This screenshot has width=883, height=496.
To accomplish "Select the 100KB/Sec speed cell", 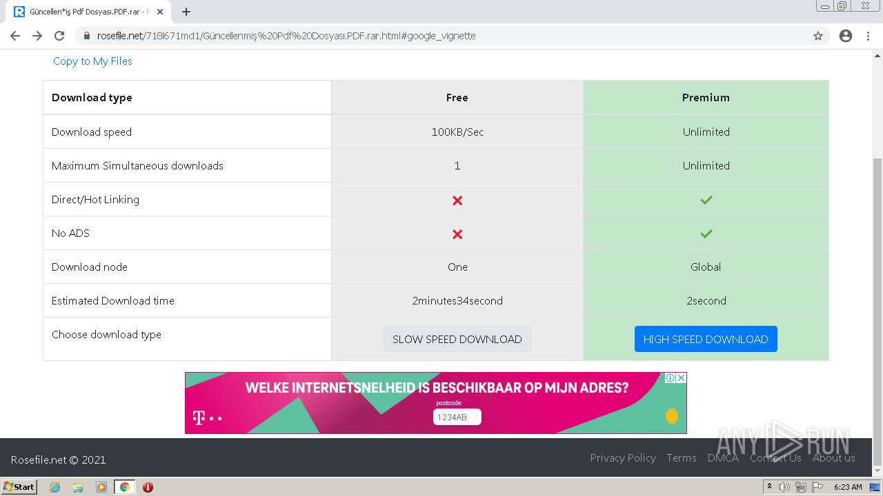I will click(x=457, y=132).
